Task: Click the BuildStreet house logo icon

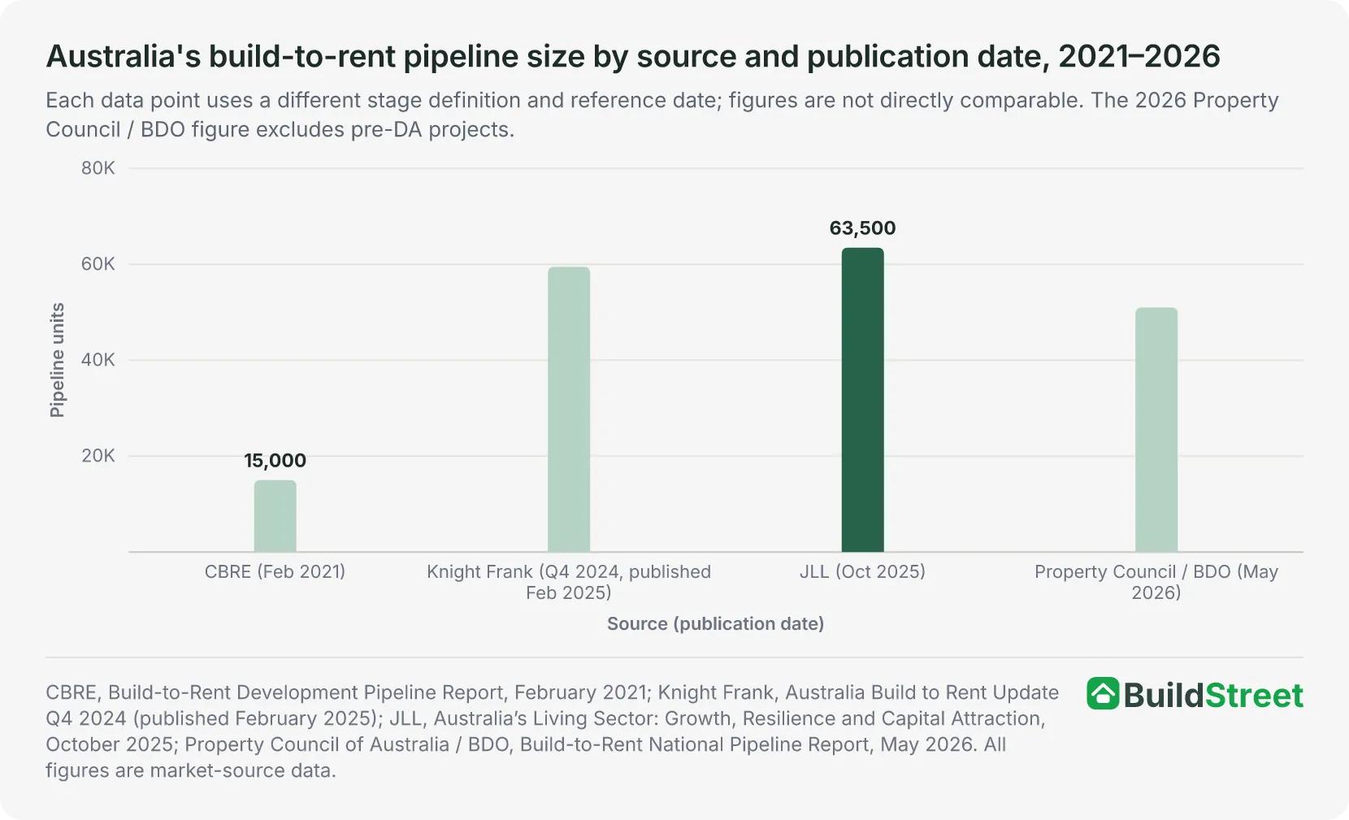Action: (x=1103, y=693)
